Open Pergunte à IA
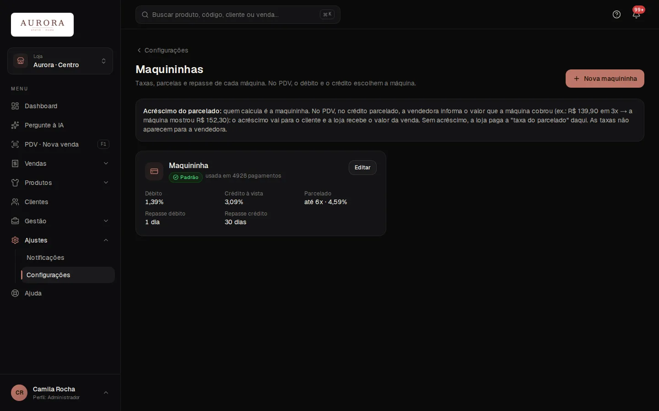 click(60, 125)
